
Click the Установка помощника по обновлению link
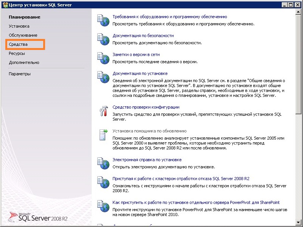point(149,131)
